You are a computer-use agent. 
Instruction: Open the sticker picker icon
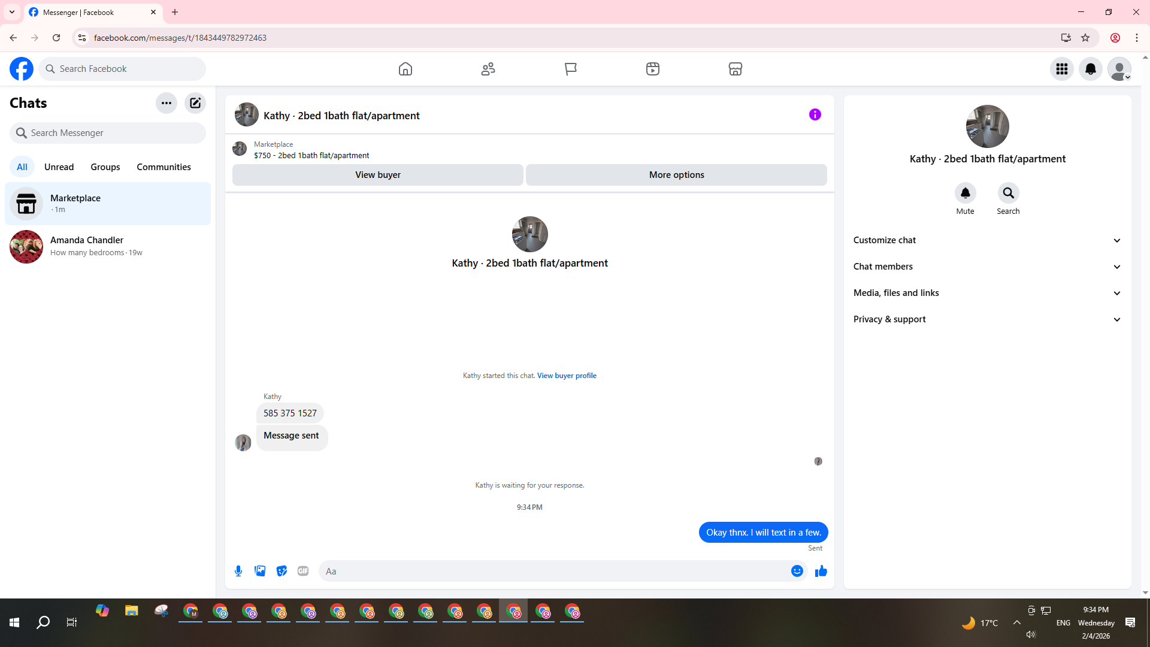(x=282, y=571)
